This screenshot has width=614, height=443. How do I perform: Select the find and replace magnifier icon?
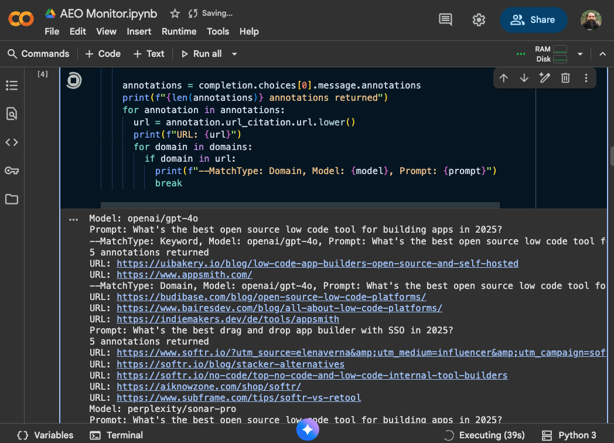(12, 114)
